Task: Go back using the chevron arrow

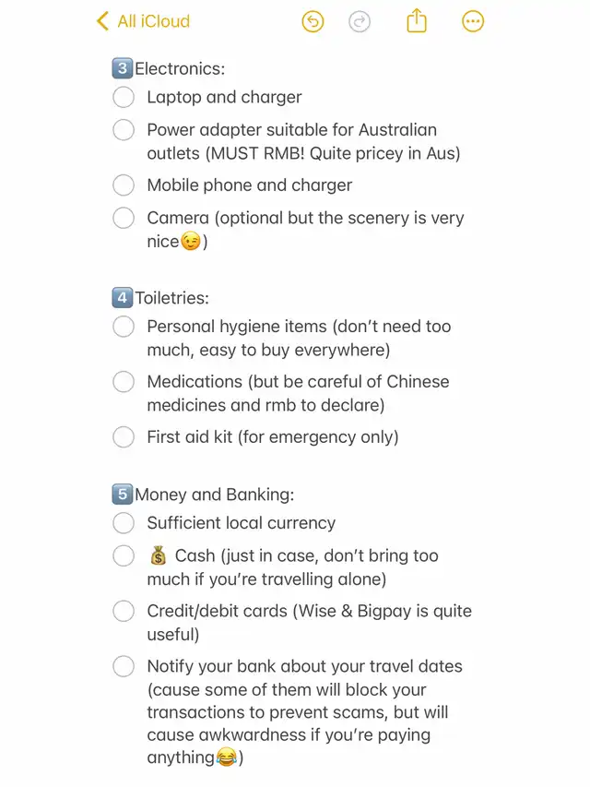Action: point(102,21)
